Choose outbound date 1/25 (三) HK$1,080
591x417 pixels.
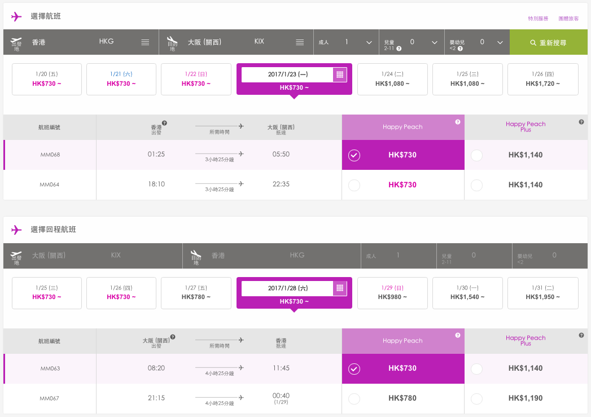point(467,79)
